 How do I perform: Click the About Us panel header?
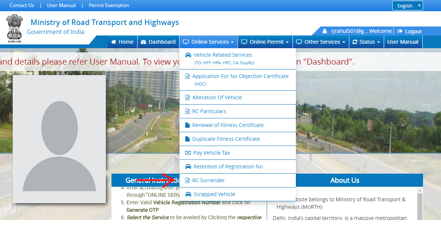coord(345,180)
